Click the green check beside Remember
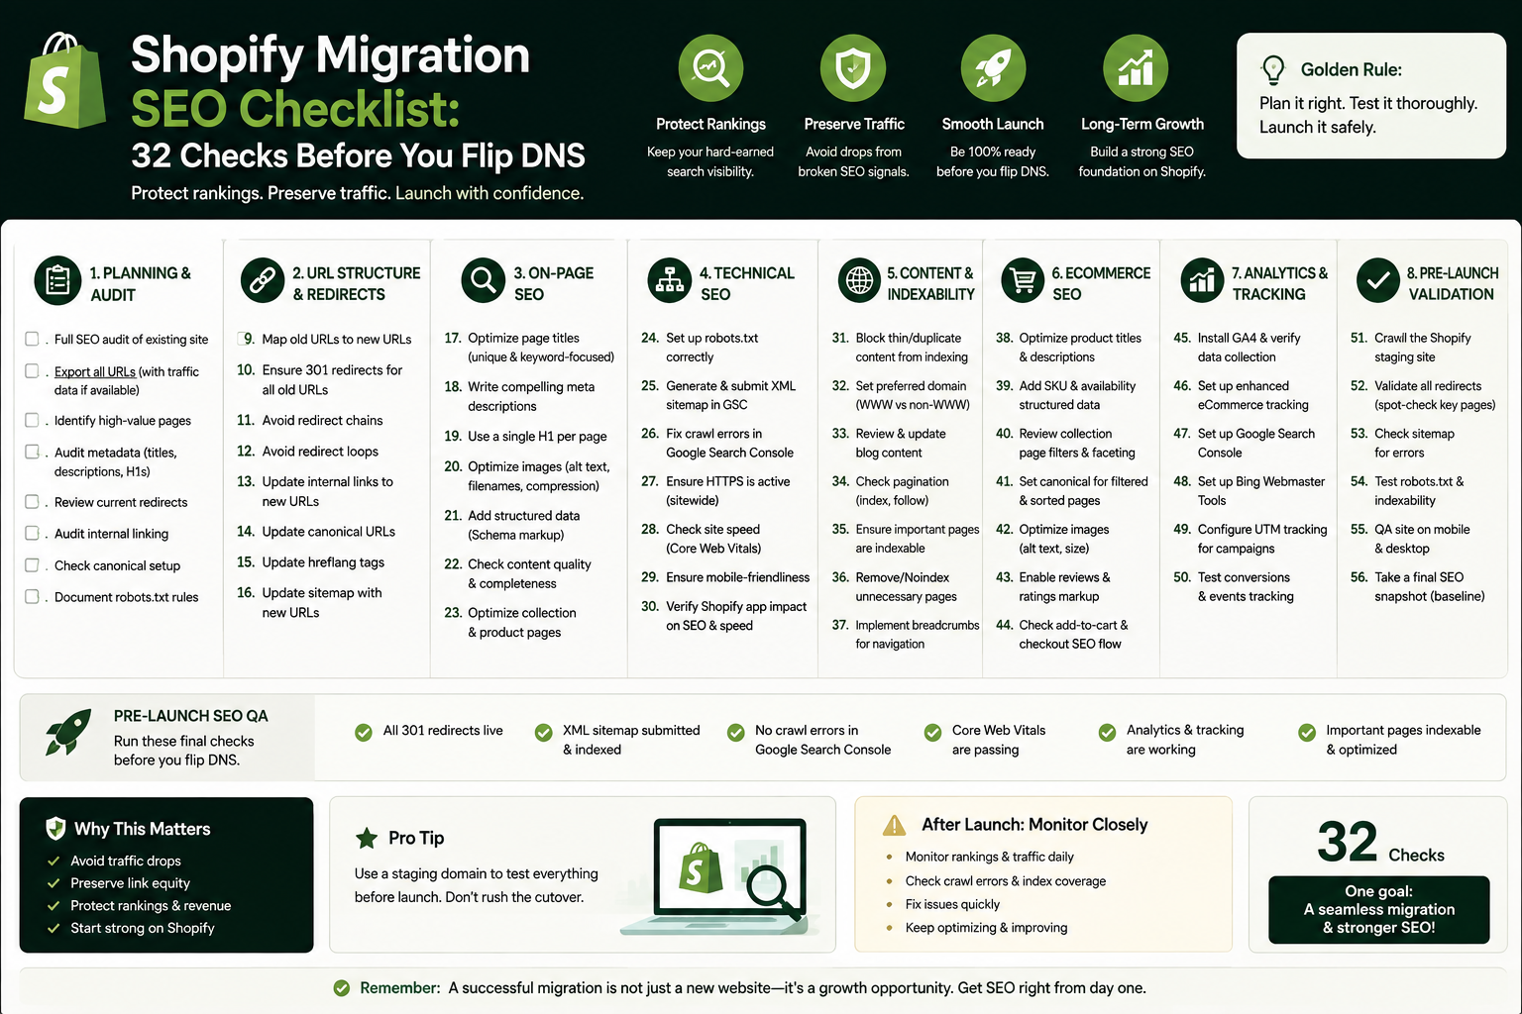Image resolution: width=1522 pixels, height=1014 pixels. [342, 988]
